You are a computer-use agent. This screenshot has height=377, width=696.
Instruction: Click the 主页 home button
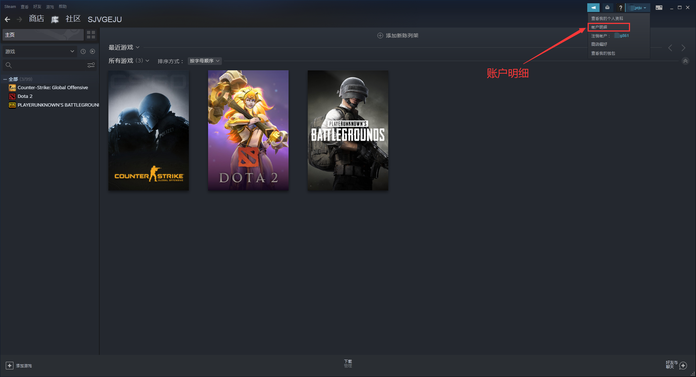pos(43,35)
